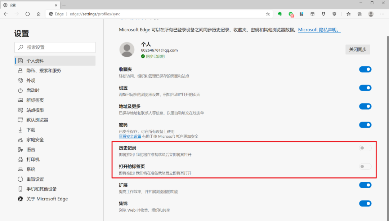Screen dimensions: 389x221
Task: Open the Collections toolbar icon
Action: click(359, 14)
